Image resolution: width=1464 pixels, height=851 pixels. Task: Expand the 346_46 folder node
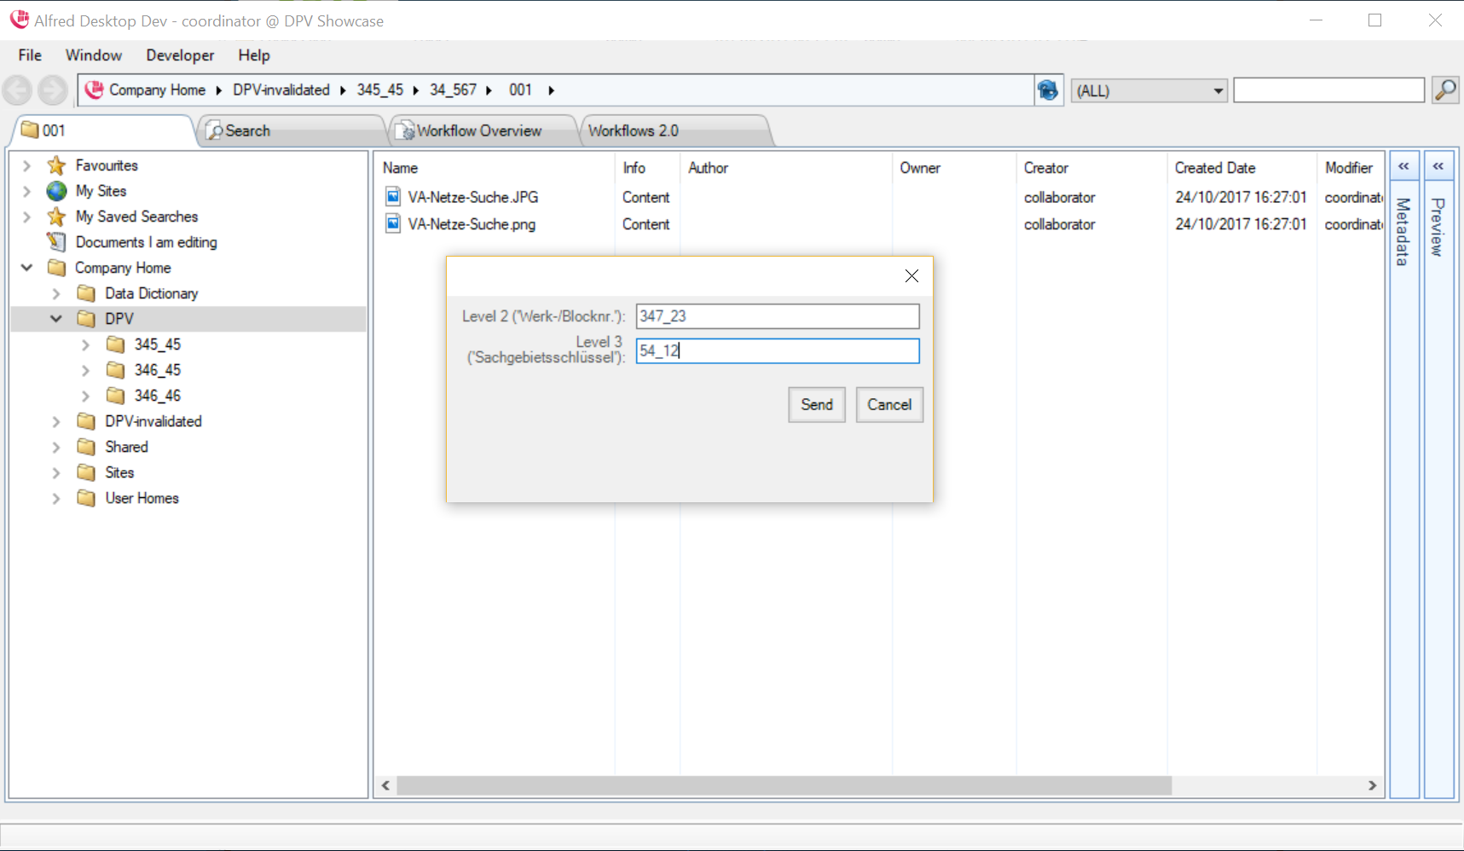coord(85,396)
